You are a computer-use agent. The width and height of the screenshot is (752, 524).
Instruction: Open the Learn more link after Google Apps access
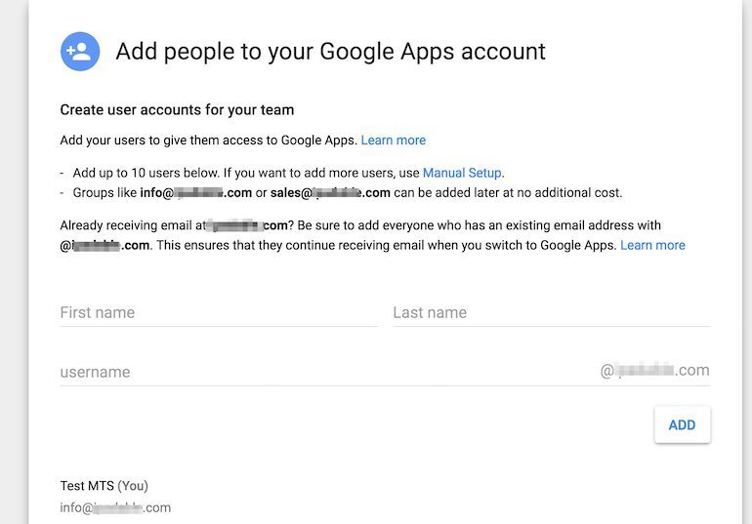click(394, 141)
